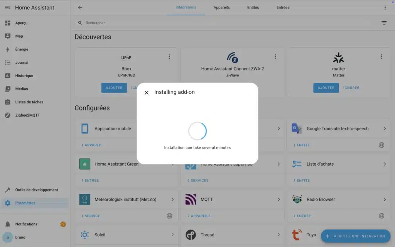The width and height of the screenshot is (395, 247).
Task: Switch to the Entités tab
Action: [x=253, y=8]
